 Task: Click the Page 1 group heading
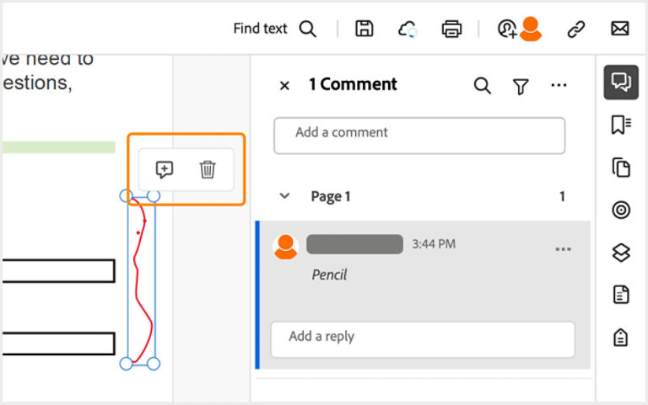tap(331, 196)
